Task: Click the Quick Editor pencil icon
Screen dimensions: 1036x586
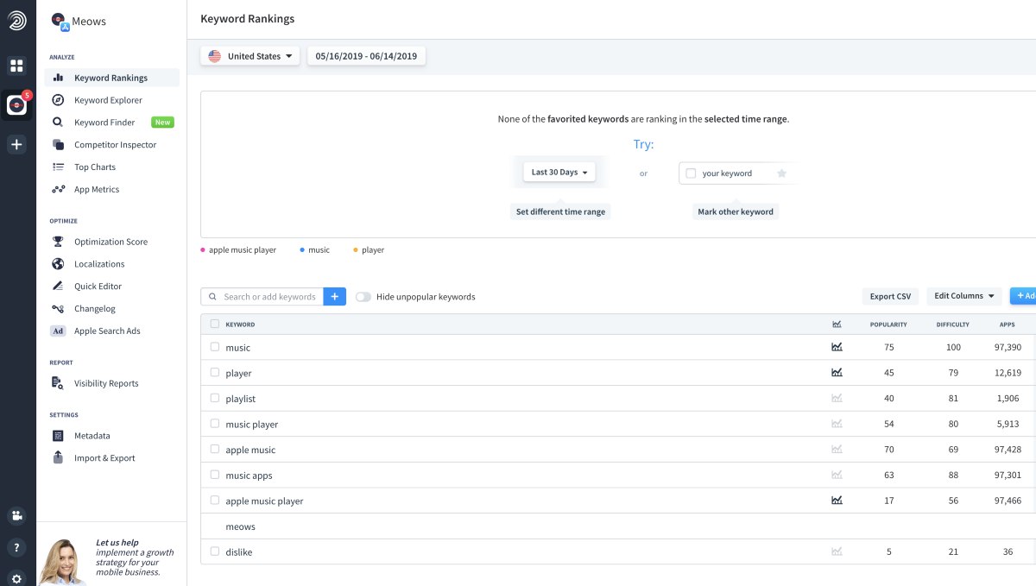Action: pyautogui.click(x=58, y=287)
